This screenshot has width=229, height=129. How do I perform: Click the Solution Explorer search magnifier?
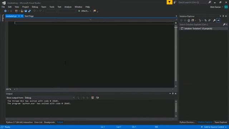tap(224, 25)
